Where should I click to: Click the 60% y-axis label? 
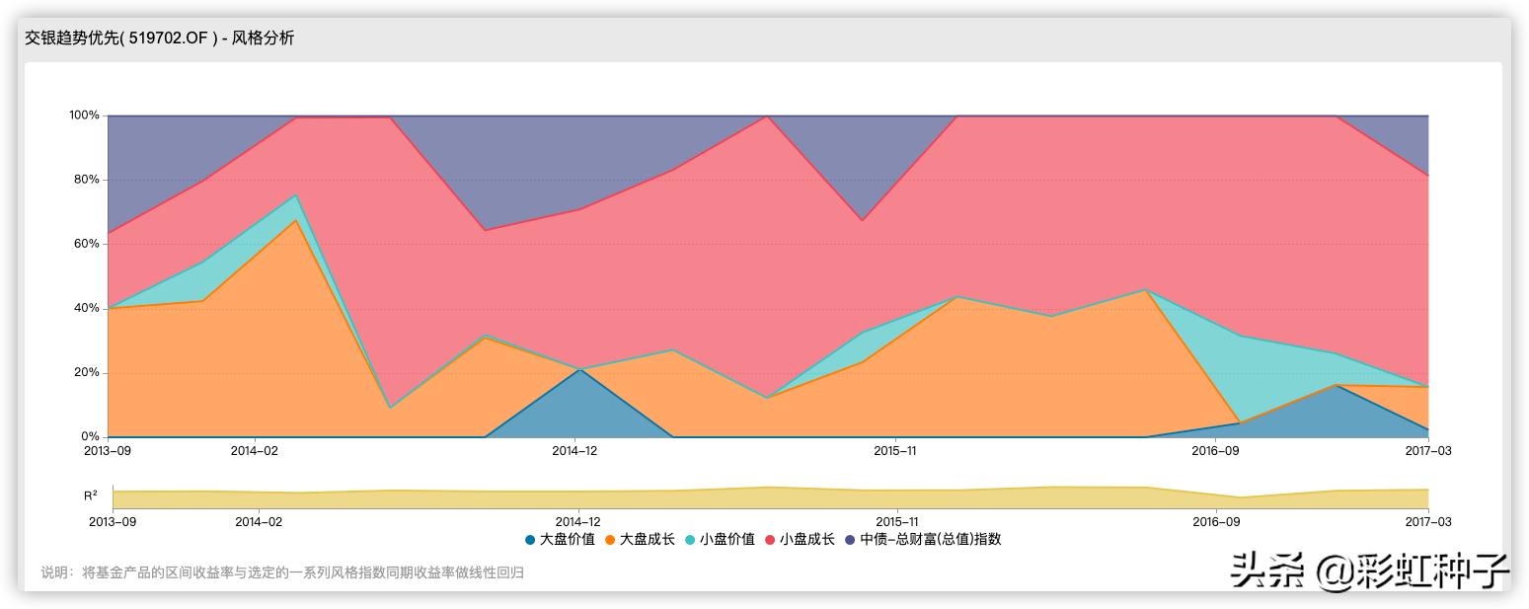(87, 244)
